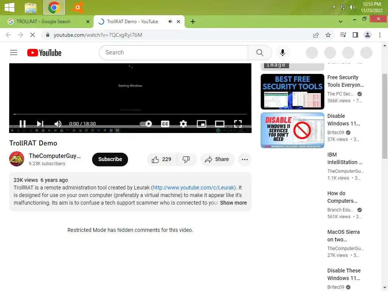Mute the video player volume
388x291 pixels.
click(58, 124)
